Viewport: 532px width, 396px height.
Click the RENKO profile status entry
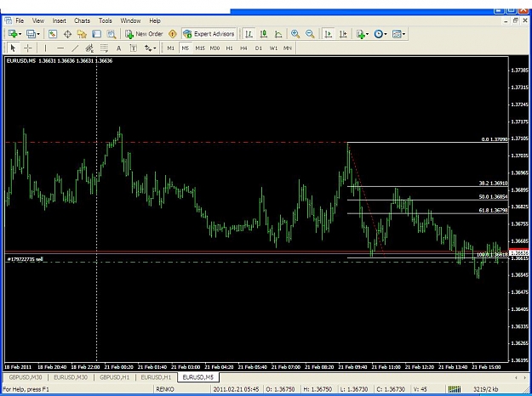pyautogui.click(x=165, y=389)
